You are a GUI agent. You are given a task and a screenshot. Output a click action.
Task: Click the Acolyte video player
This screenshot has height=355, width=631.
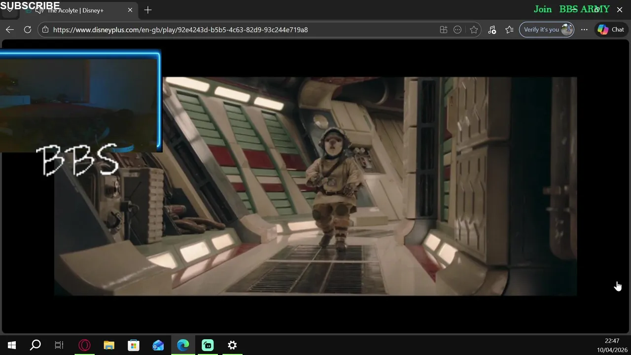click(x=315, y=186)
